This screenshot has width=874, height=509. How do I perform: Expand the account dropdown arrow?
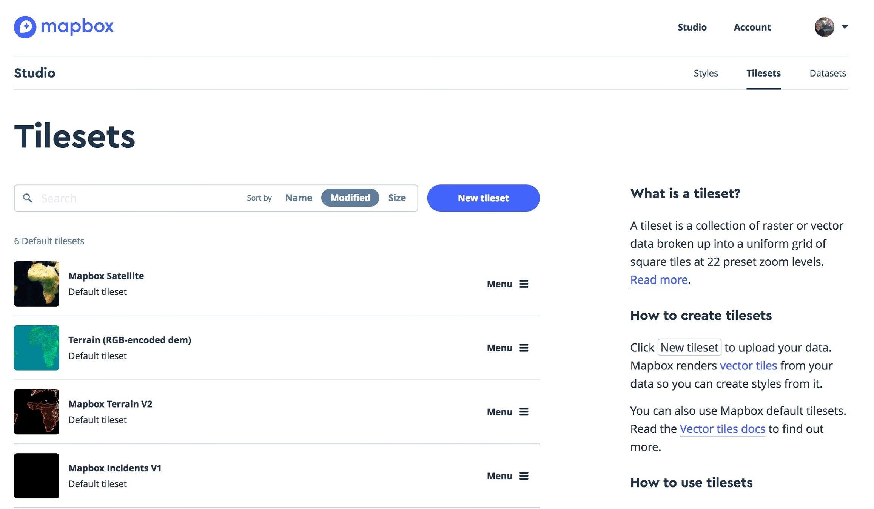845,27
